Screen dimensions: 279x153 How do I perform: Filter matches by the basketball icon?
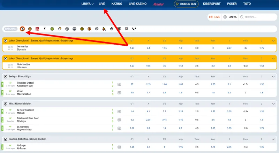coord(30,29)
